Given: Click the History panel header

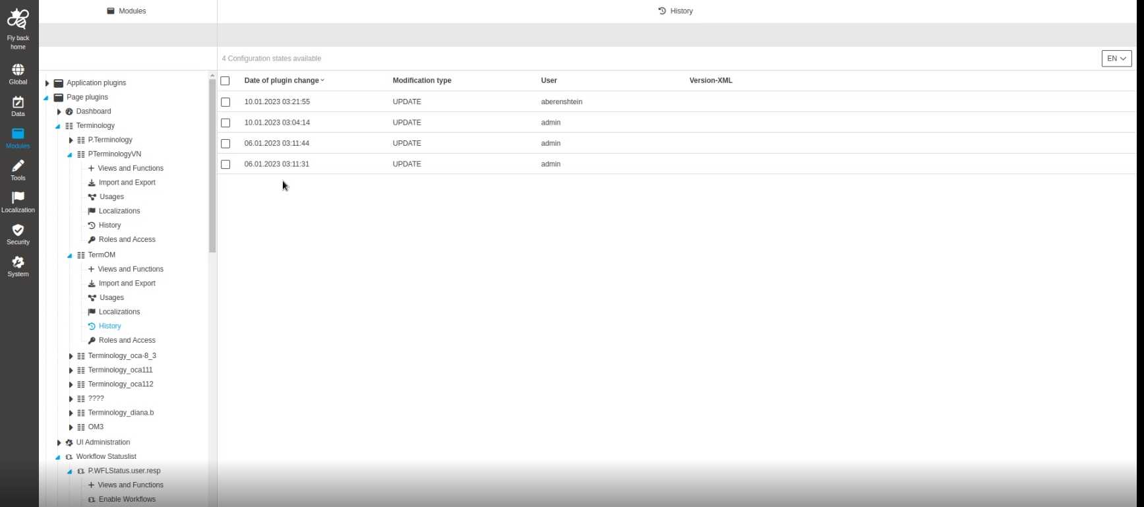Looking at the screenshot, I should pyautogui.click(x=676, y=11).
